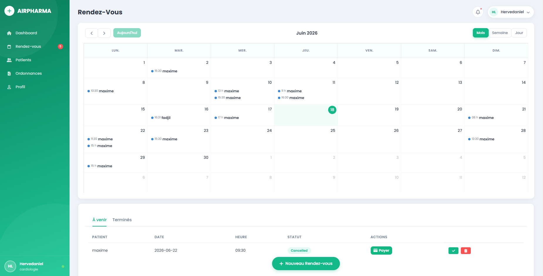Select date 30 in the calendar

click(x=206, y=158)
